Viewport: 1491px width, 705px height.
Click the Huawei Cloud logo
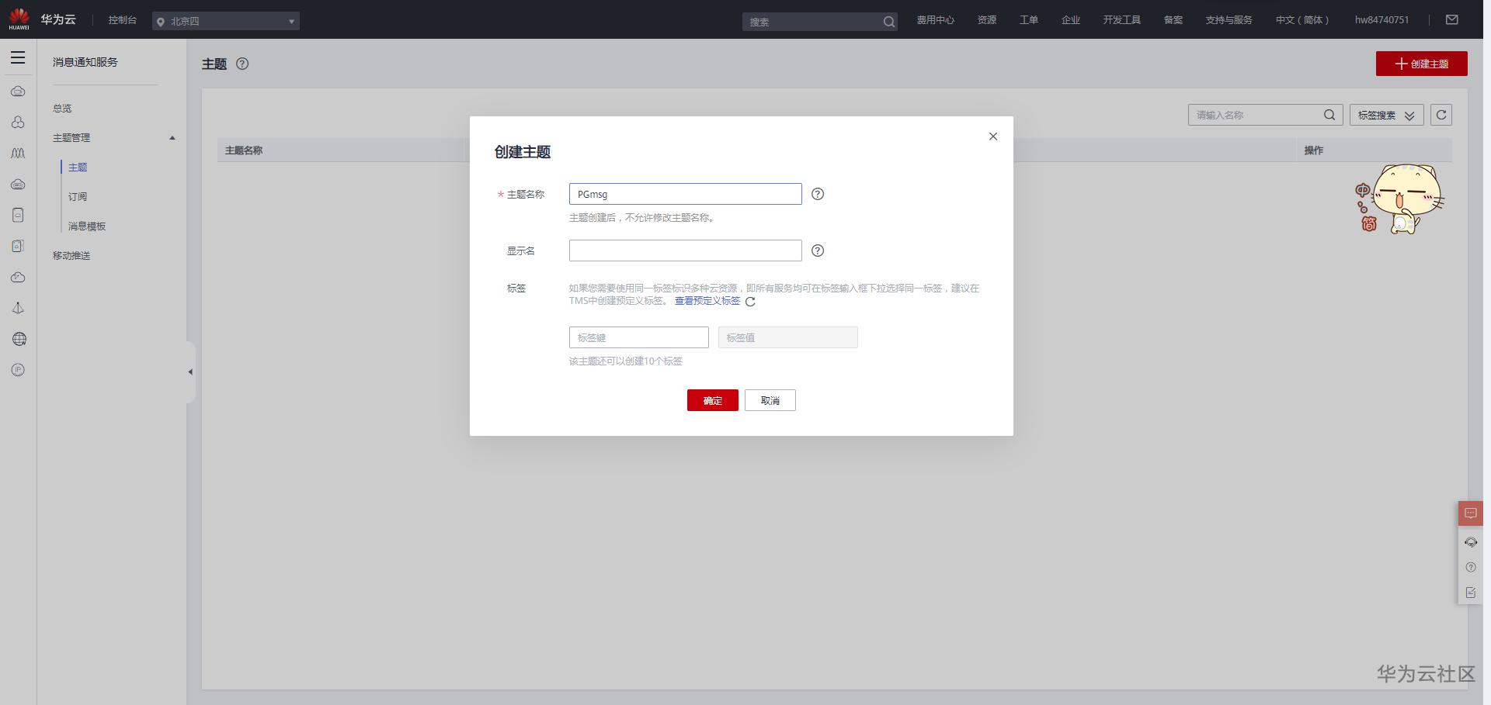[43, 19]
